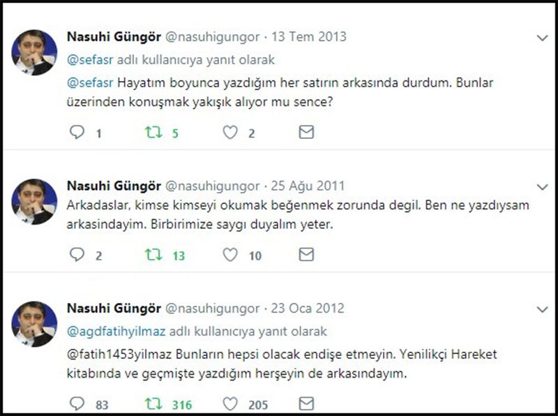The image size is (558, 416).
Task: Like the tweet mentioning @sefasr
Action: (230, 132)
